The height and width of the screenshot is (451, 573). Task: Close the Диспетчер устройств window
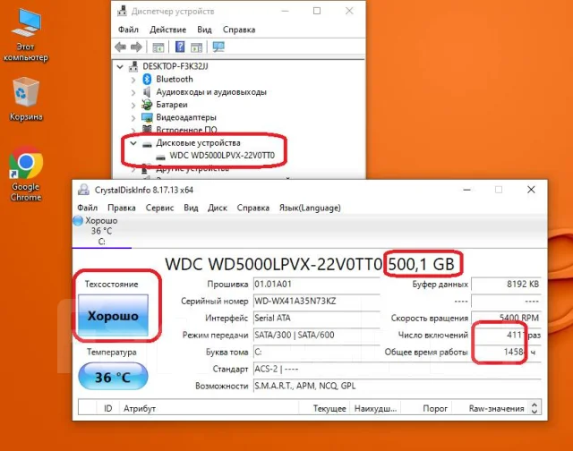[349, 11]
